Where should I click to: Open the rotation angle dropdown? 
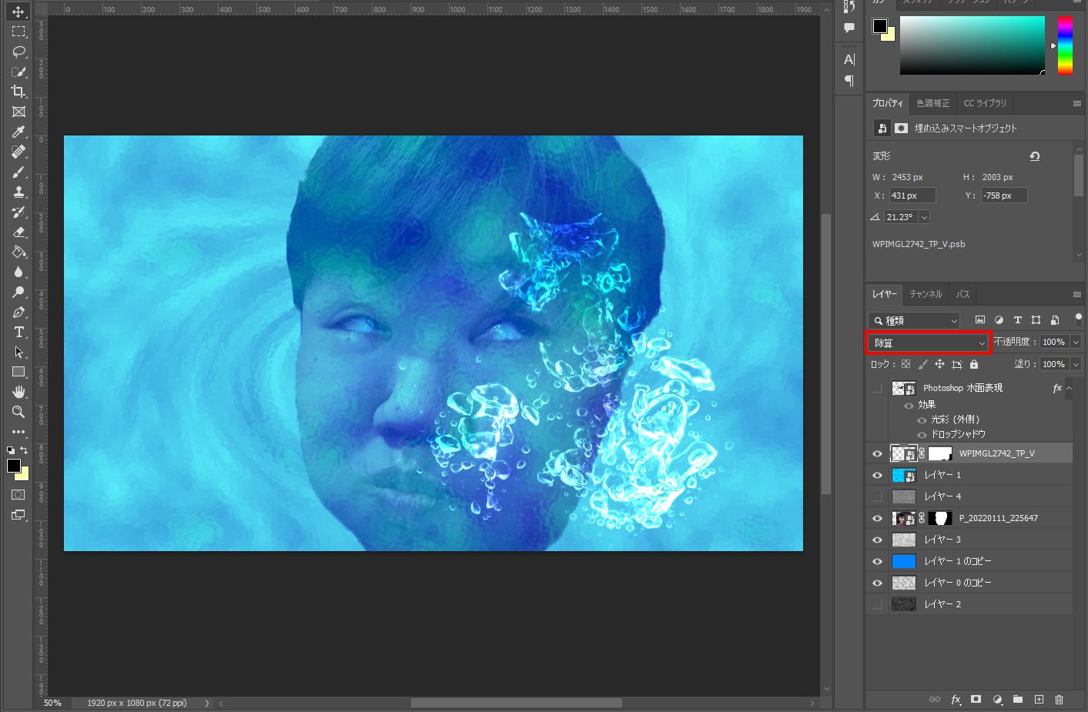coord(924,217)
